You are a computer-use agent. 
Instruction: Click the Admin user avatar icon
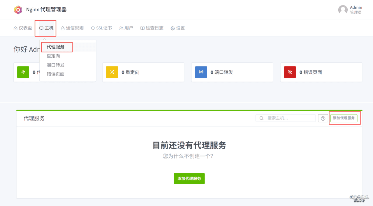click(343, 10)
